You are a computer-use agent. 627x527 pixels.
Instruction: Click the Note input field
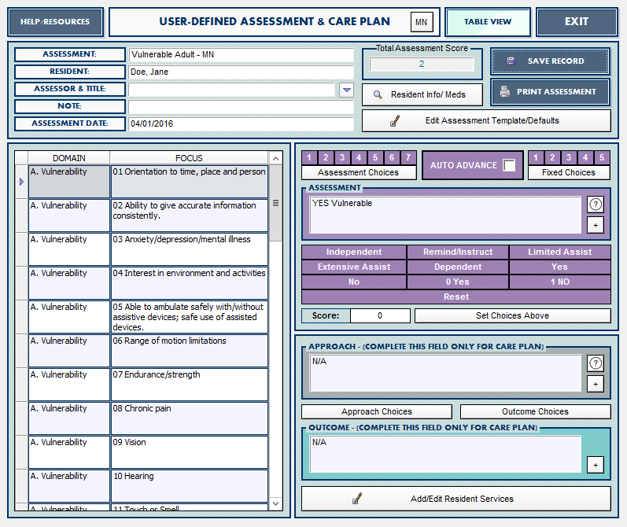(x=241, y=107)
